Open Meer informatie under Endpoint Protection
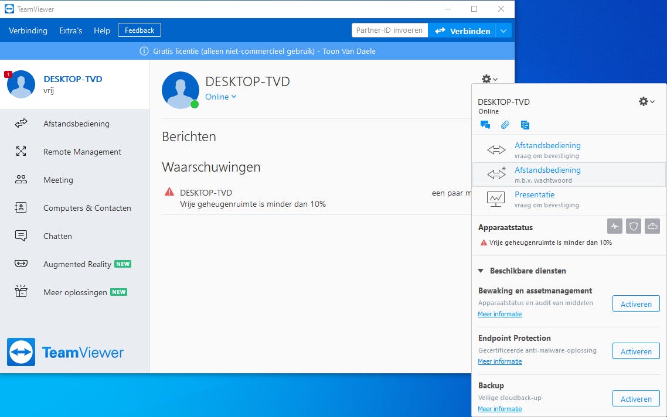Viewport: 667px width, 417px height. pyautogui.click(x=500, y=362)
